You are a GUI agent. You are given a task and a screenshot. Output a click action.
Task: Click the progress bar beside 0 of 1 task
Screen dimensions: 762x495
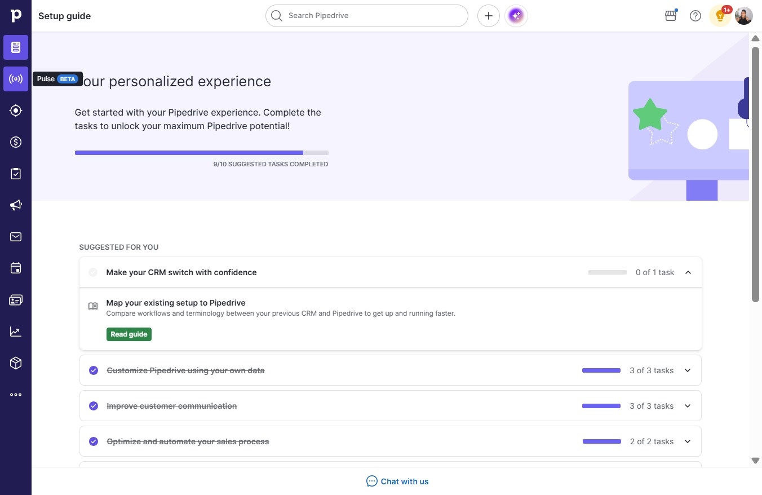coord(608,272)
